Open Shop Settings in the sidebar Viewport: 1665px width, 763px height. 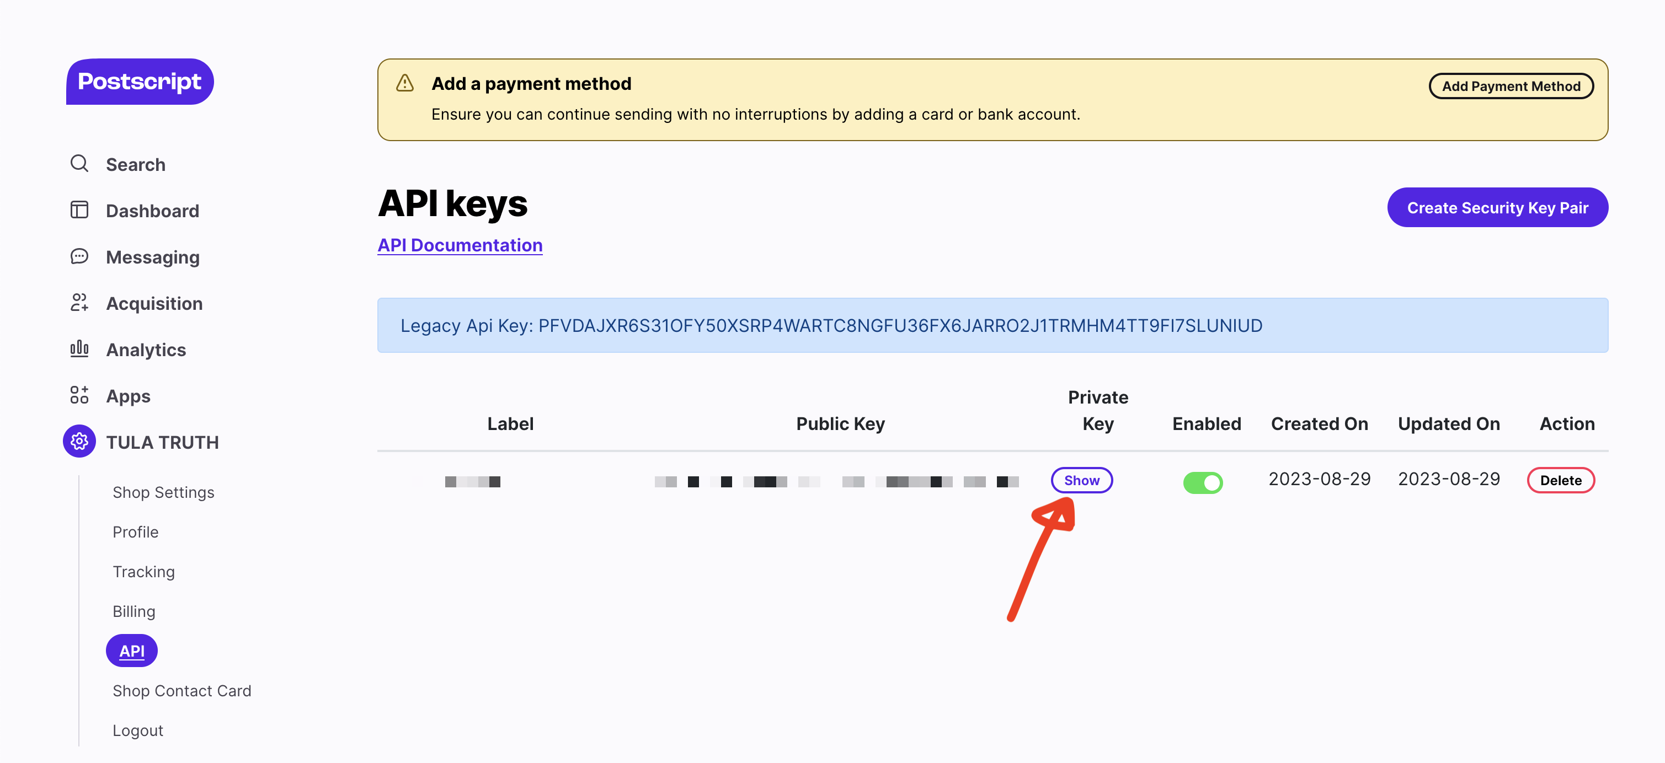(x=163, y=492)
